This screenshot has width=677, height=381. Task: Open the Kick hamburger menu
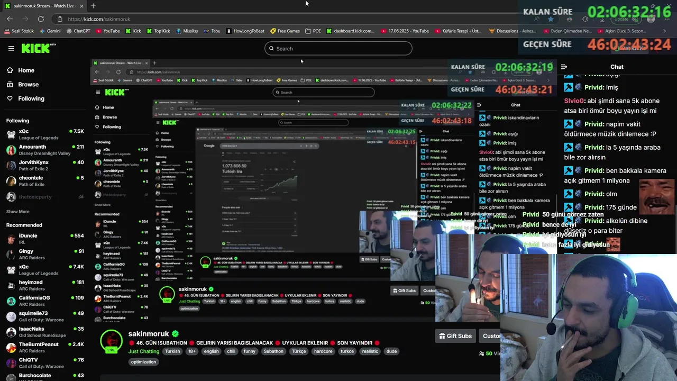(11, 48)
